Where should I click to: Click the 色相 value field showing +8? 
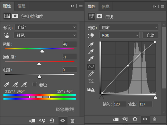pyautogui.click(x=70, y=44)
